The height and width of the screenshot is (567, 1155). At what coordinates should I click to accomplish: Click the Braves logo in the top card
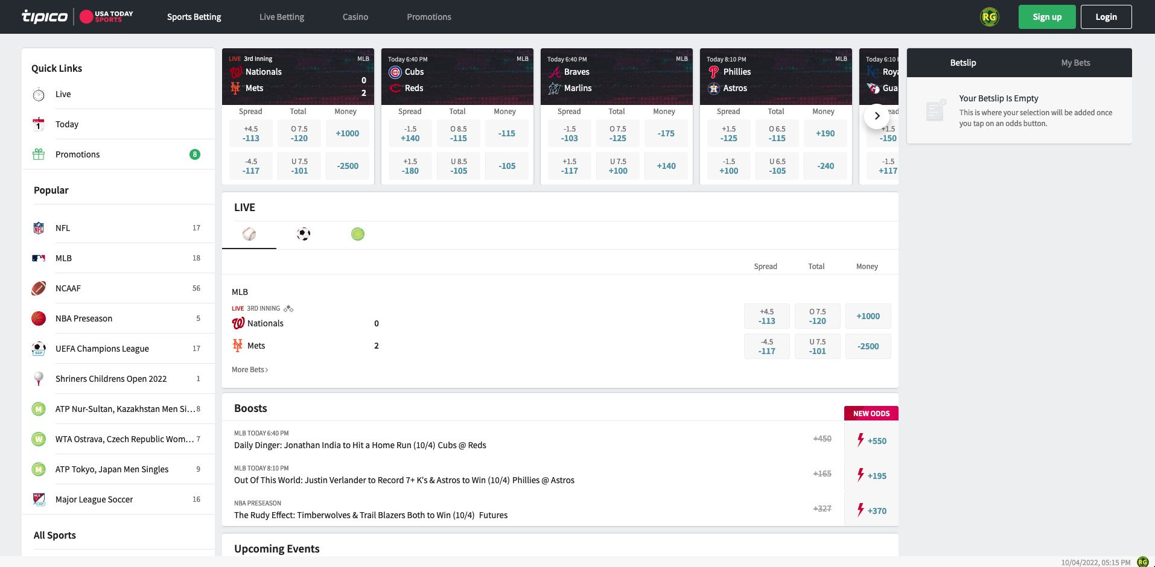point(555,72)
